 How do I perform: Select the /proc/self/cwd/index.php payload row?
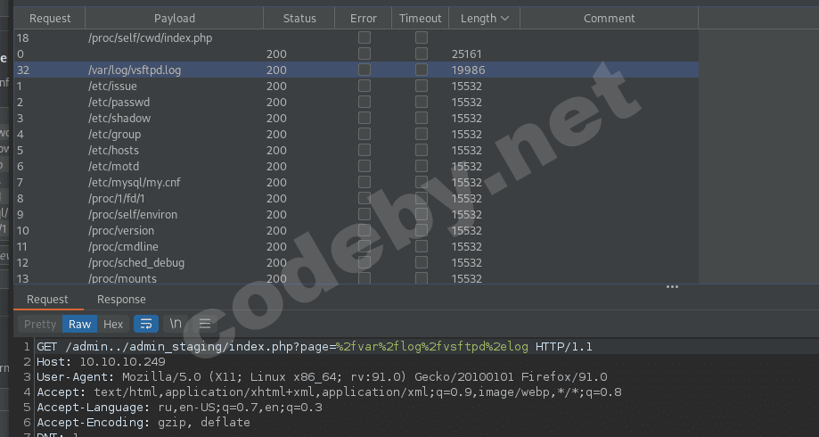pyautogui.click(x=356, y=38)
